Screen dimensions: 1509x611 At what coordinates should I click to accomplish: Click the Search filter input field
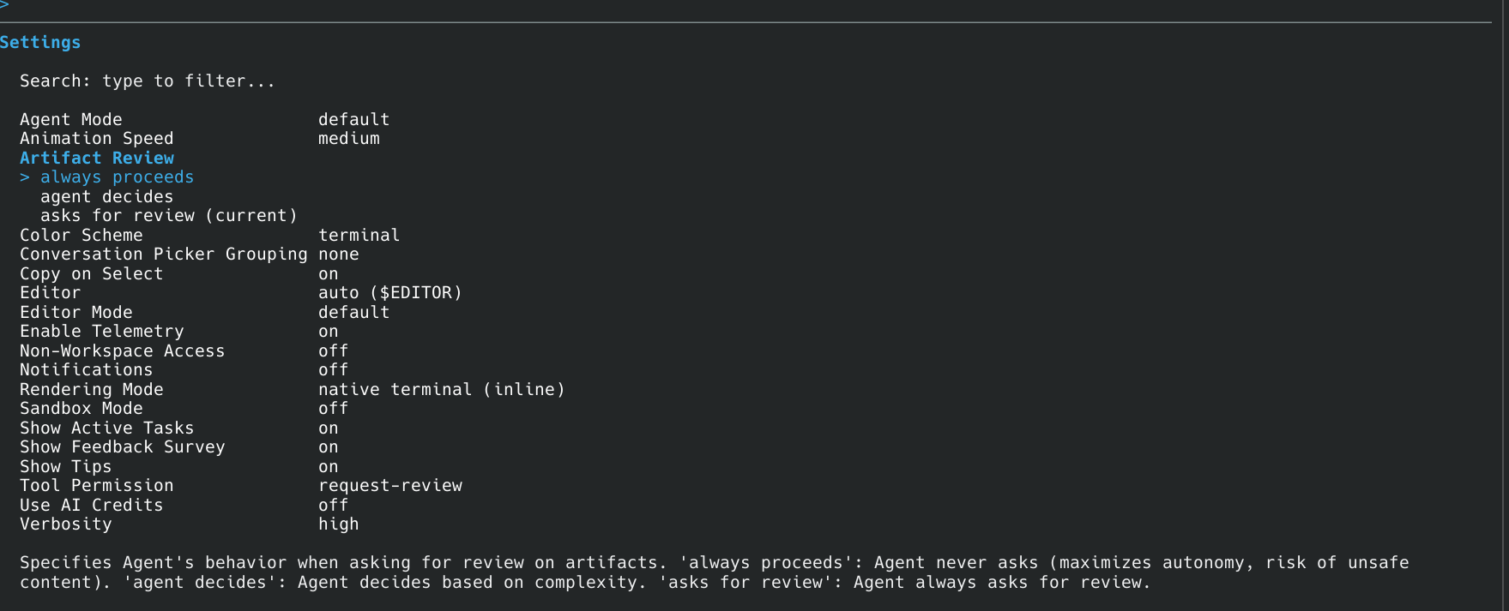click(x=148, y=81)
